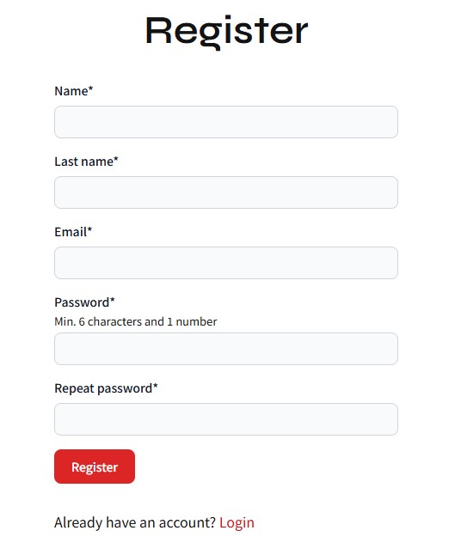This screenshot has height=555, width=455.
Task: Click the asterisk after Repeat password
Action: pyautogui.click(x=155, y=385)
